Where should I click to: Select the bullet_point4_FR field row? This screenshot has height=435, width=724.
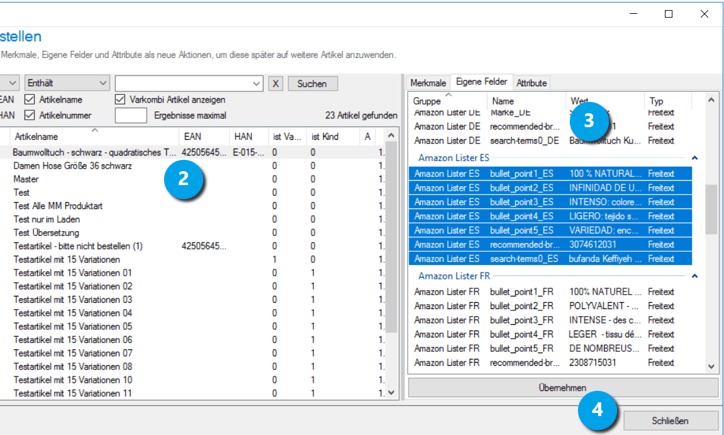(x=550, y=334)
